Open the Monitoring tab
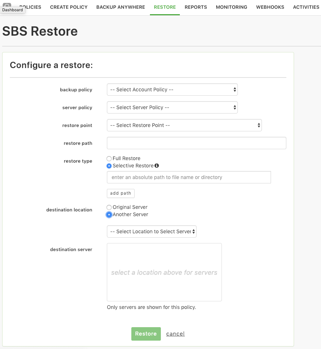The width and height of the screenshot is (321, 349). [x=232, y=7]
